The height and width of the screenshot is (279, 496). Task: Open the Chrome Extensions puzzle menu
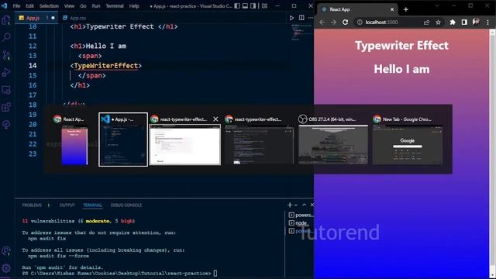pos(453,22)
